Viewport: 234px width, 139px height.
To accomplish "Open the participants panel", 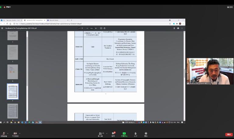I will (x=100, y=134).
